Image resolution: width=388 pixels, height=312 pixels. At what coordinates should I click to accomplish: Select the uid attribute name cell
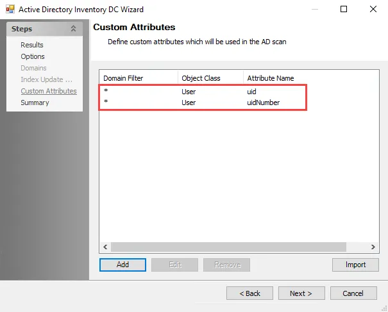click(251, 92)
